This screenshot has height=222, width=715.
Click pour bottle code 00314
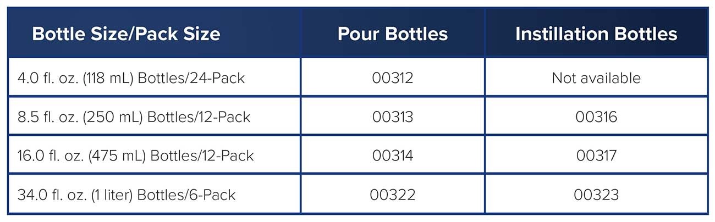point(392,156)
